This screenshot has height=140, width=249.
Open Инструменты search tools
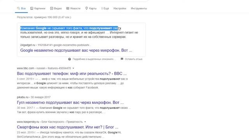coord(139,9)
